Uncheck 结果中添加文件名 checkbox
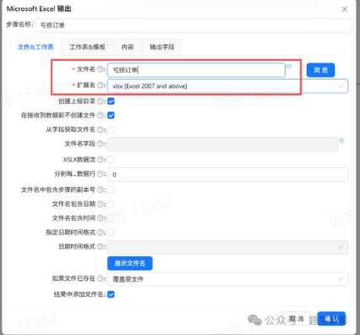360x335 pixels. click(111, 294)
